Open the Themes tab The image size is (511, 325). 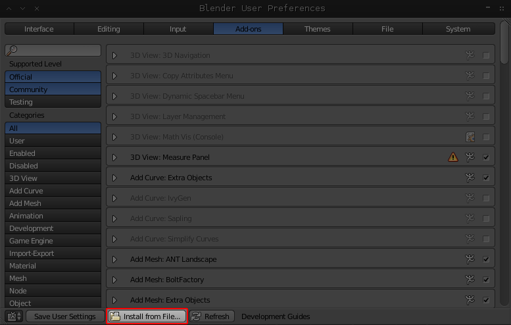tap(318, 29)
